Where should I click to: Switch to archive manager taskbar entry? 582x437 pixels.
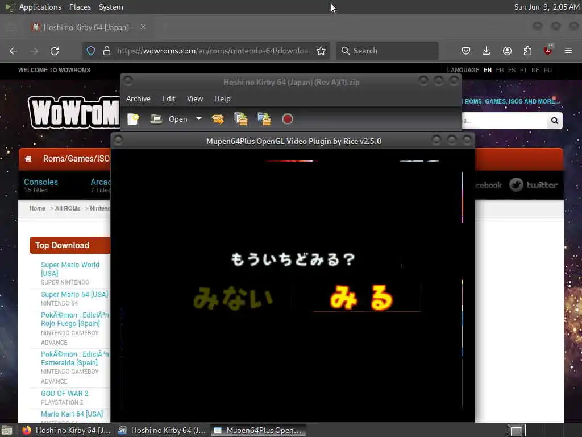click(162, 430)
